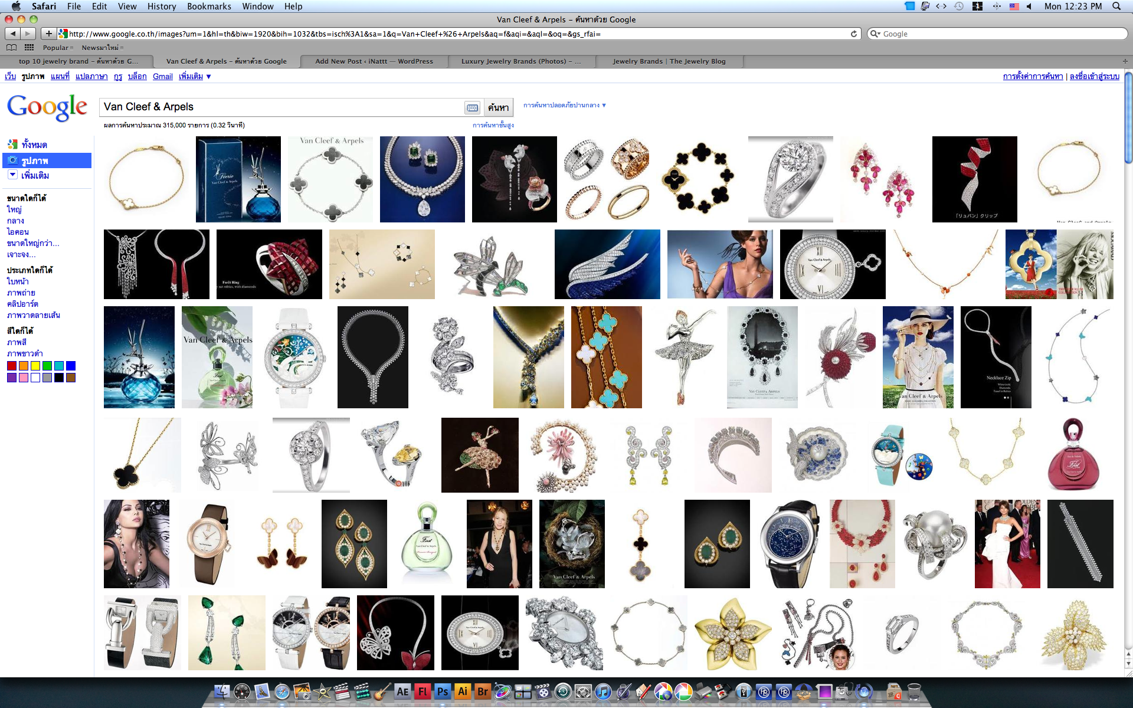Switch to the top 10 jewelry brand tab

(77, 61)
